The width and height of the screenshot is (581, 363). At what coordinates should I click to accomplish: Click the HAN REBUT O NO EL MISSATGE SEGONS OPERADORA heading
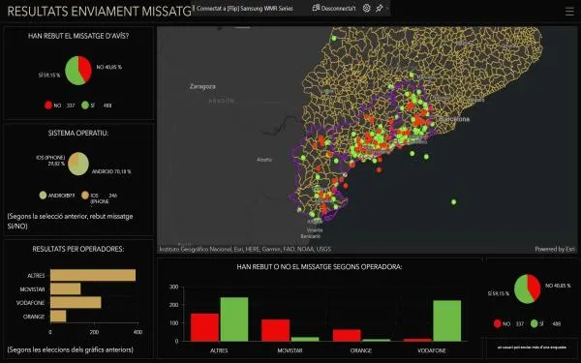tap(320, 267)
